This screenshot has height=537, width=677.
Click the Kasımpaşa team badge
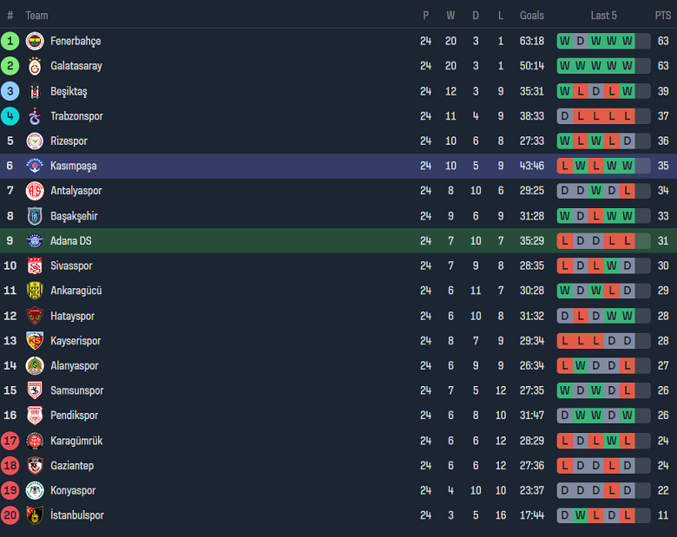tap(35, 166)
